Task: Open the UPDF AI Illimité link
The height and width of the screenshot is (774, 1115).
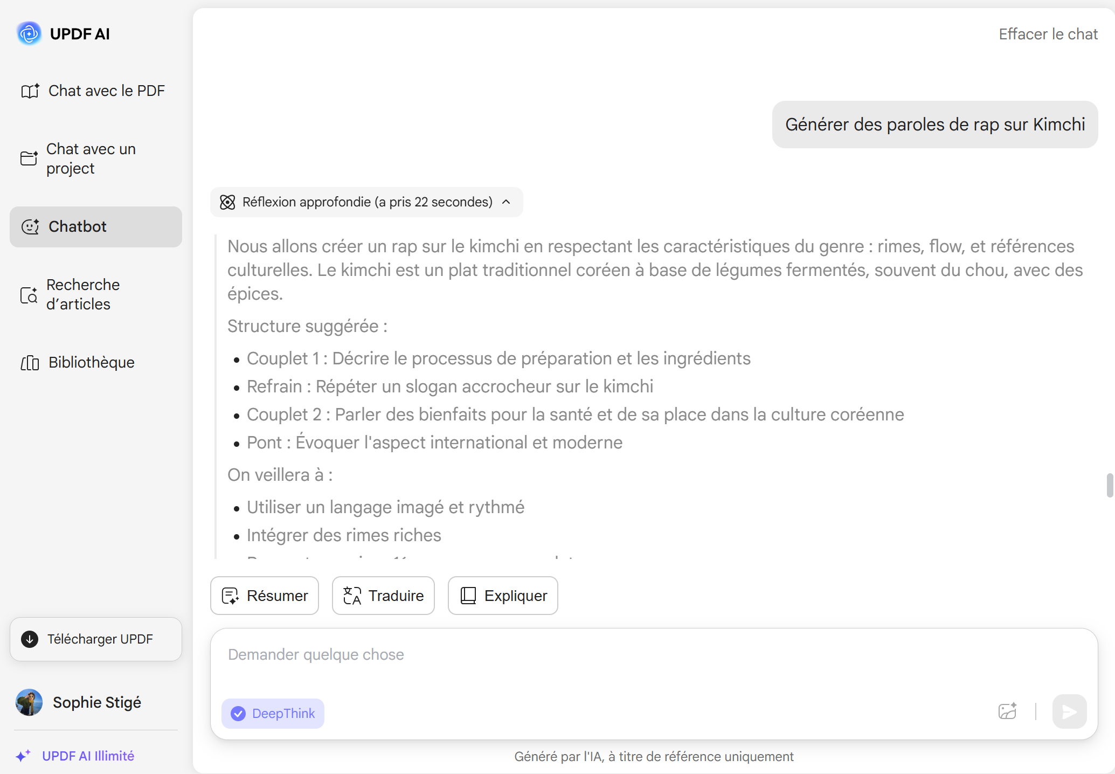Action: [88, 756]
